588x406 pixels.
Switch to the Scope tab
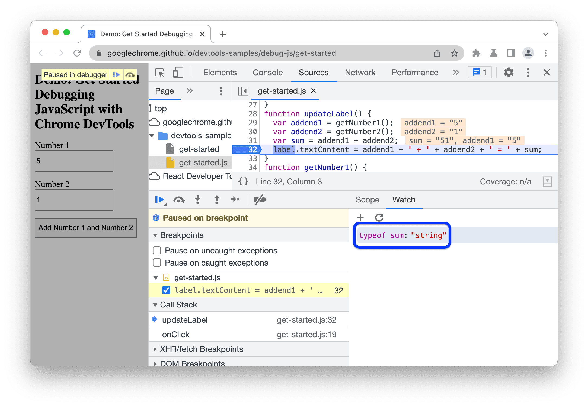point(368,200)
